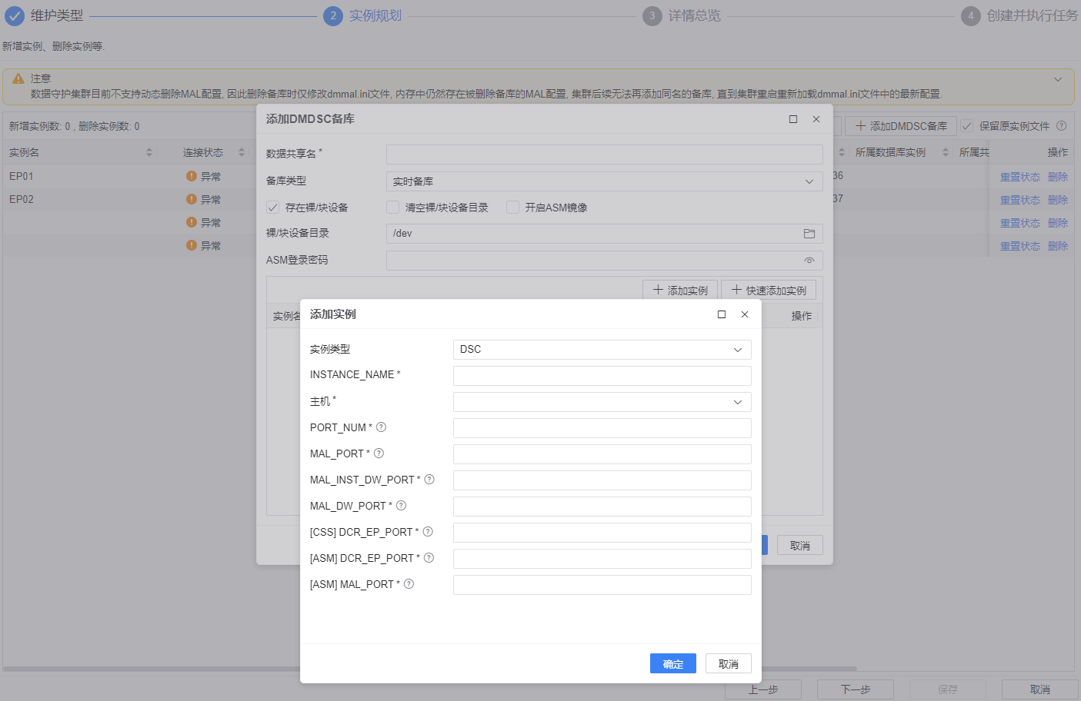Image resolution: width=1081 pixels, height=701 pixels.
Task: Click the 添加DMDSC备库 button
Action: click(901, 126)
